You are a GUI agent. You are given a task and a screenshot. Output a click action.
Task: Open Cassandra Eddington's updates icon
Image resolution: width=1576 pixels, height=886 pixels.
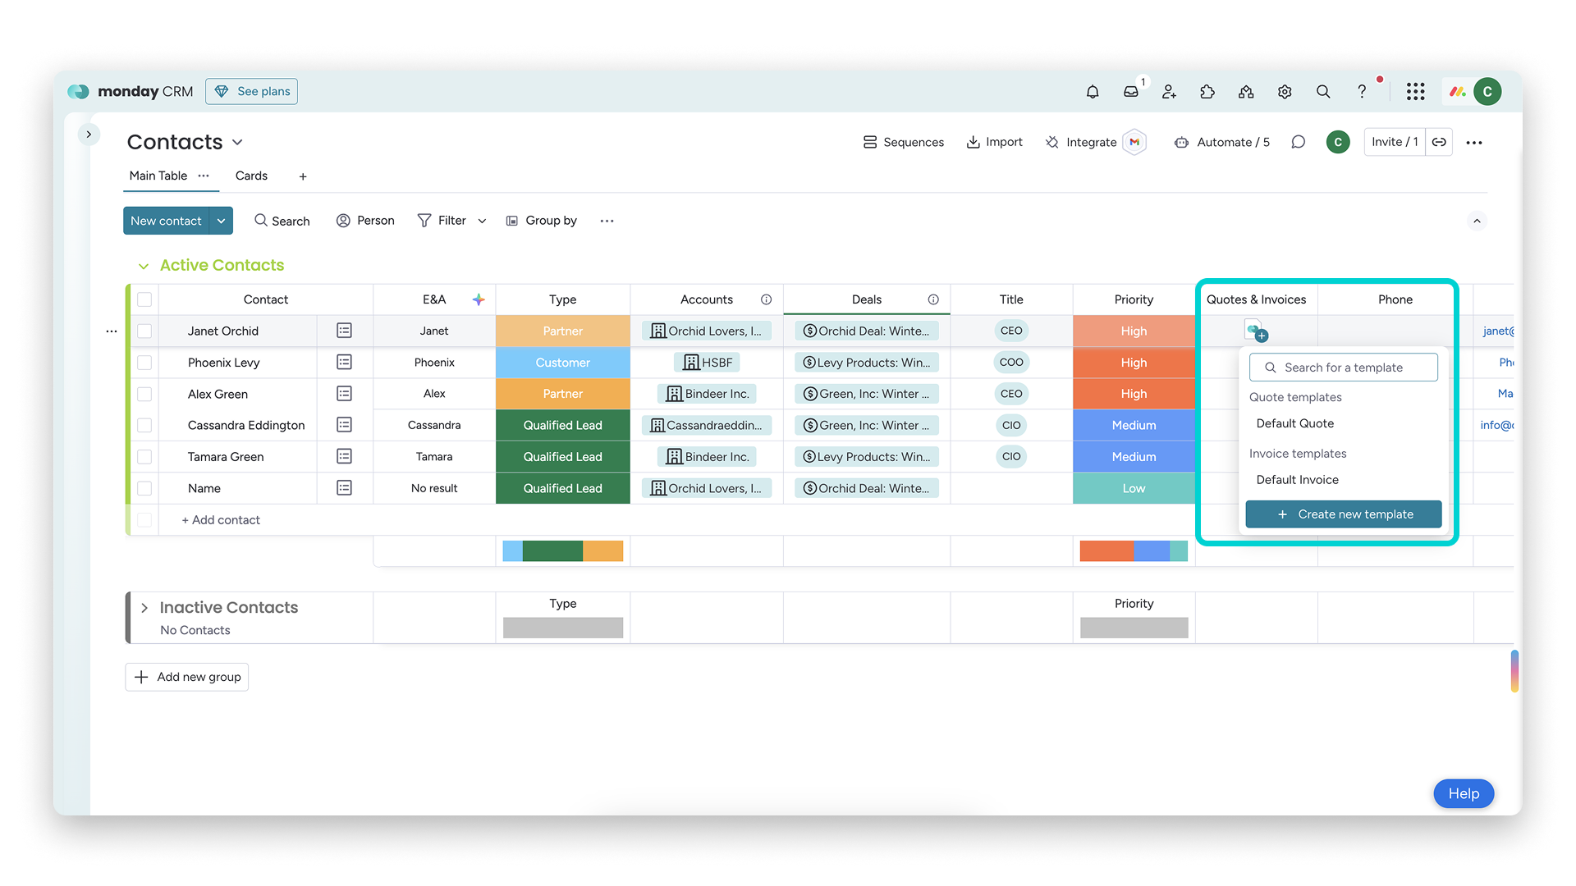coord(345,425)
